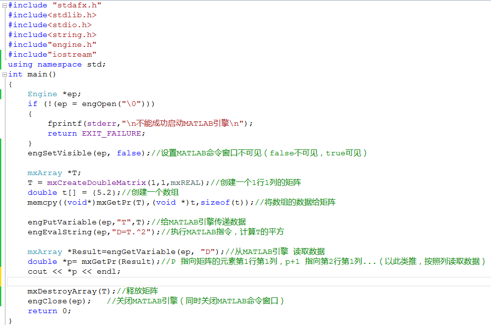491x325 pixels.
Task: Click the engOpen function call
Action: point(99,104)
